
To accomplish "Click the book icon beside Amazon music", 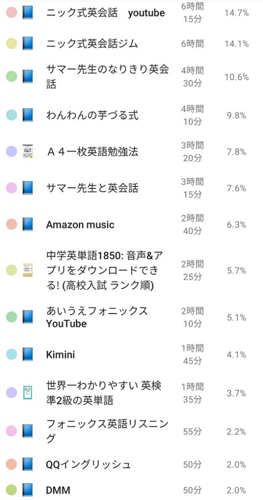I will pyautogui.click(x=28, y=225).
